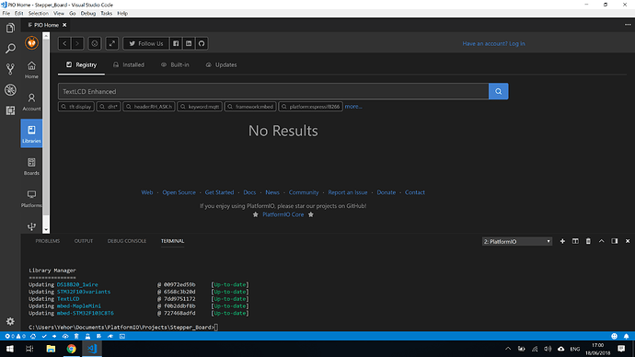635x357 pixels.
Task: Navigate forward in PIO Home
Action: point(77,43)
